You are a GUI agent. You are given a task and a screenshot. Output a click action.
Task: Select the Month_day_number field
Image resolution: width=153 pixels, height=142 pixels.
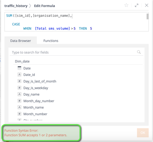pos(39,101)
